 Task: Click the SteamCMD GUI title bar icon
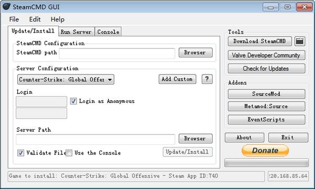pyautogui.click(x=6, y=6)
